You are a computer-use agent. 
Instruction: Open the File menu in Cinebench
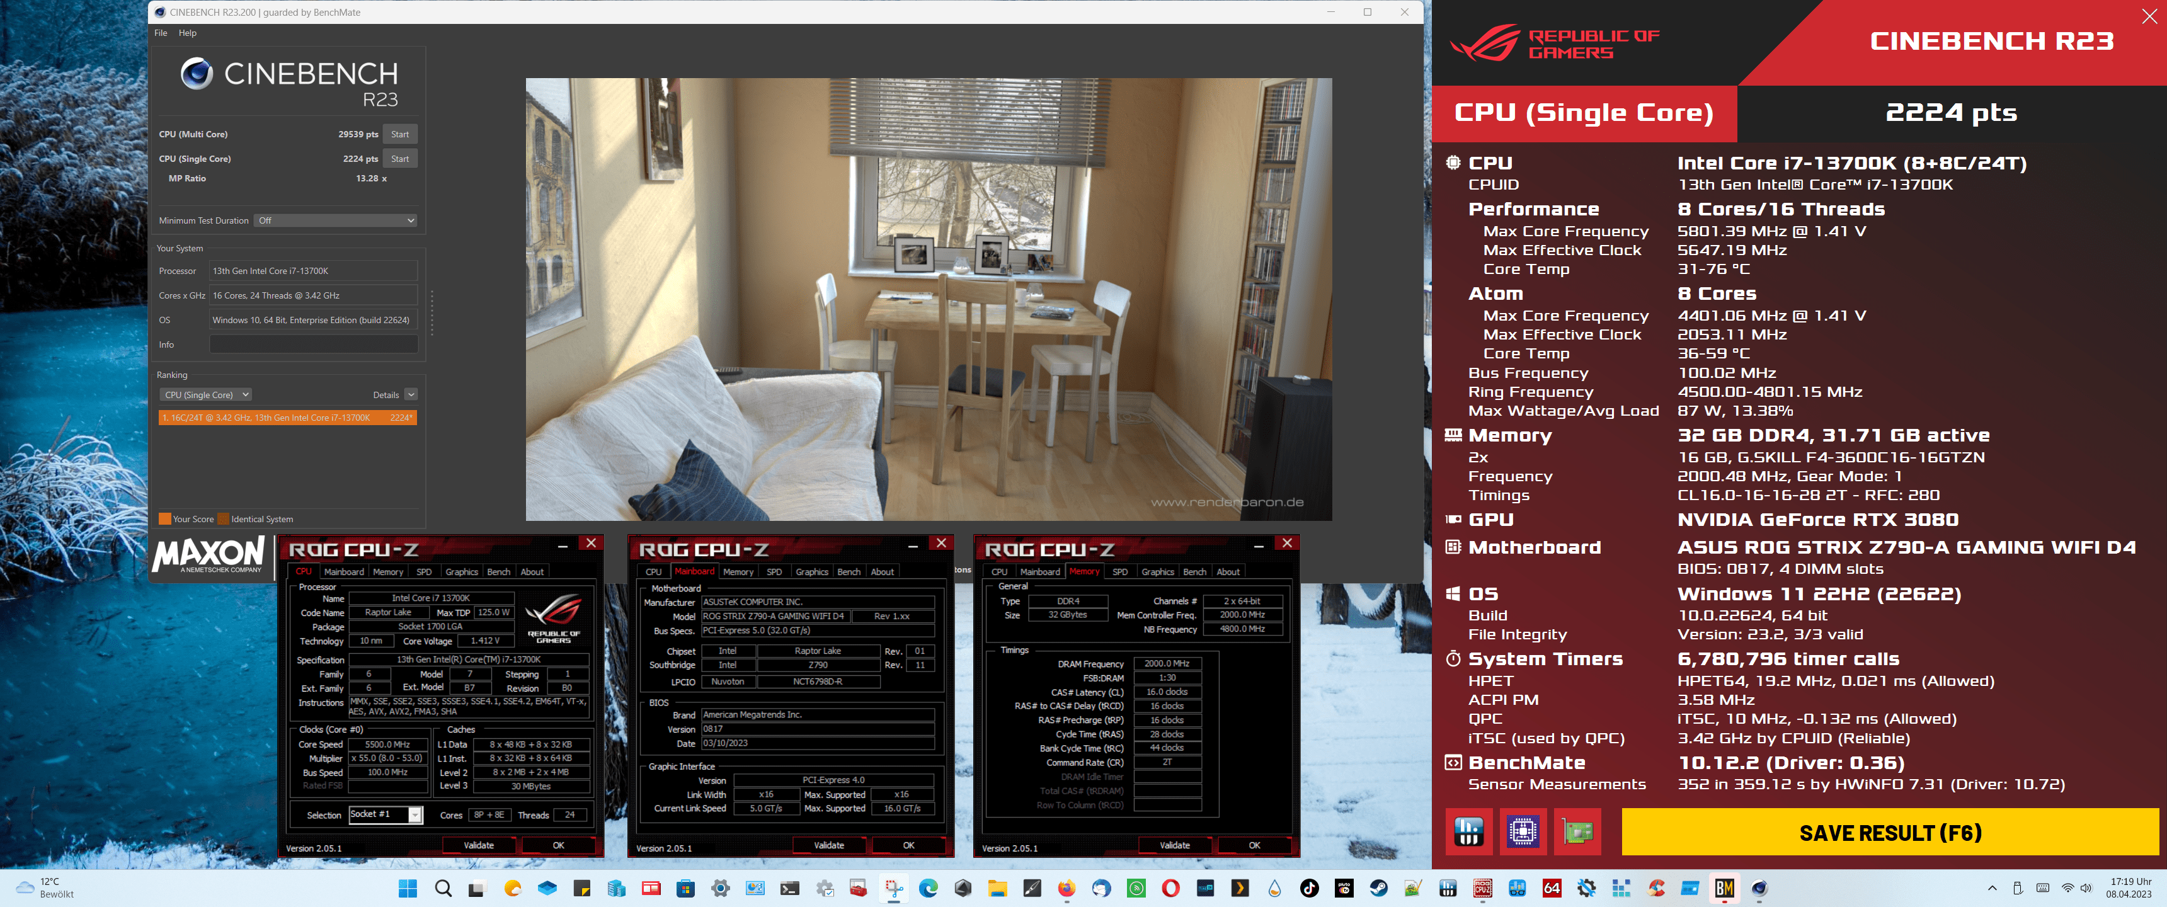(161, 33)
